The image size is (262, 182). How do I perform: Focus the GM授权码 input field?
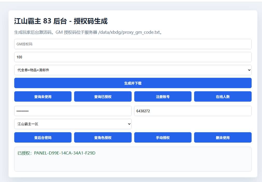pos(133,44)
